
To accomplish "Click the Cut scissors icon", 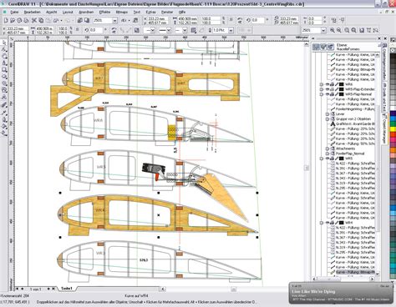I will coord(34,20).
